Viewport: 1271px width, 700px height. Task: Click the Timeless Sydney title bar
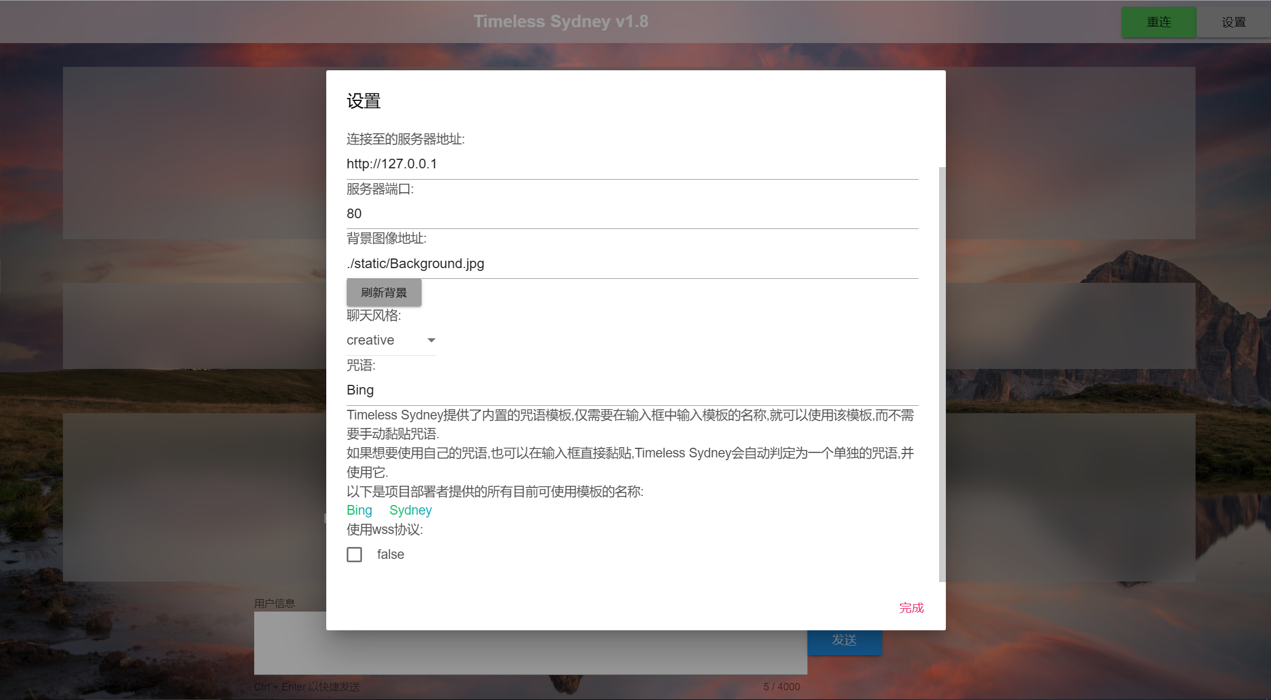pyautogui.click(x=561, y=22)
